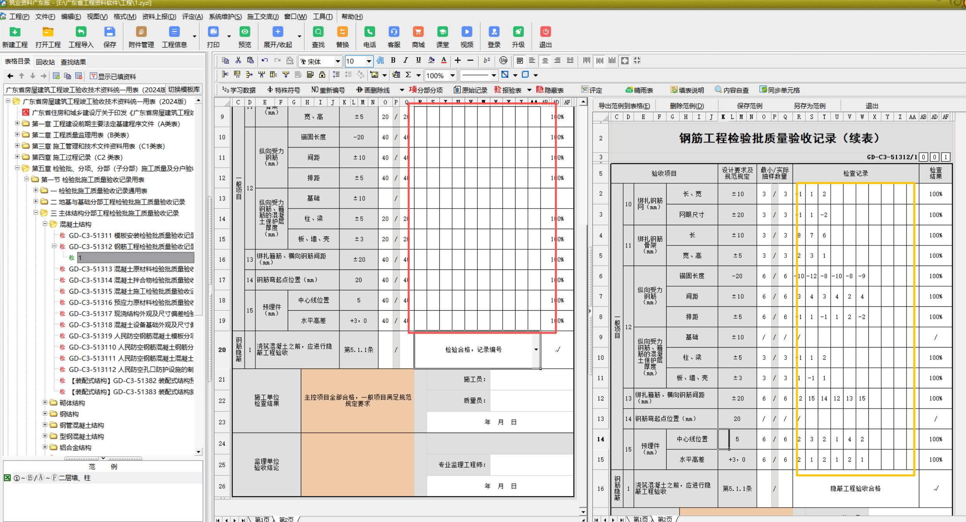Run 内容自查 content self-check
966x522 pixels.
click(x=732, y=90)
